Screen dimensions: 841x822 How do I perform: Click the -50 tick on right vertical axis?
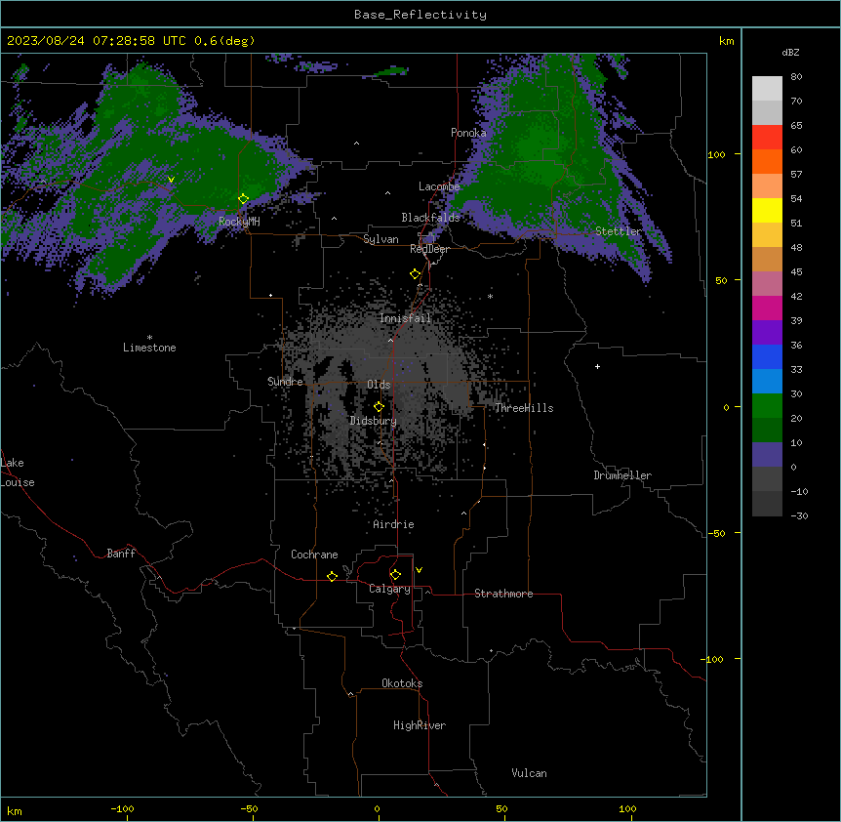[716, 533]
